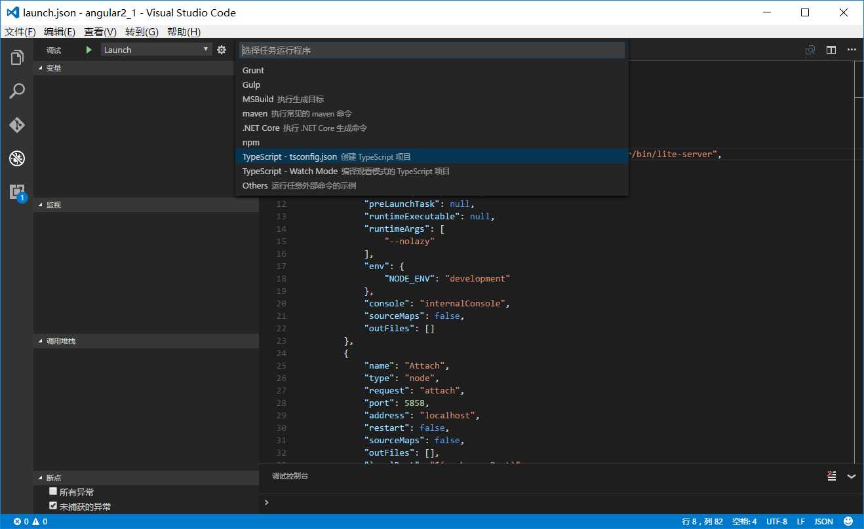Screen dimensions: 864x529
Task: Collapse the debug console panel chevron
Action: pos(852,477)
